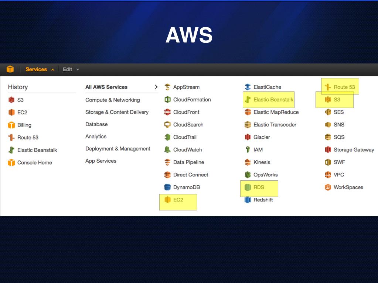This screenshot has width=378, height=283.
Task: Click the Direct Connect service icon
Action: [167, 175]
